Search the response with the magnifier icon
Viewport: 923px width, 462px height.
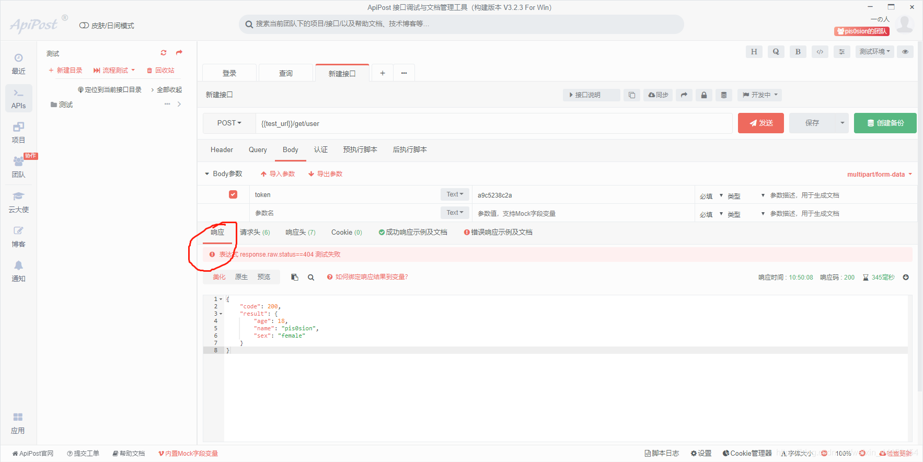pos(311,278)
